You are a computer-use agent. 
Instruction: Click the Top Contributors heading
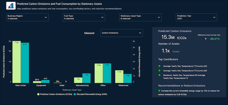168,59
